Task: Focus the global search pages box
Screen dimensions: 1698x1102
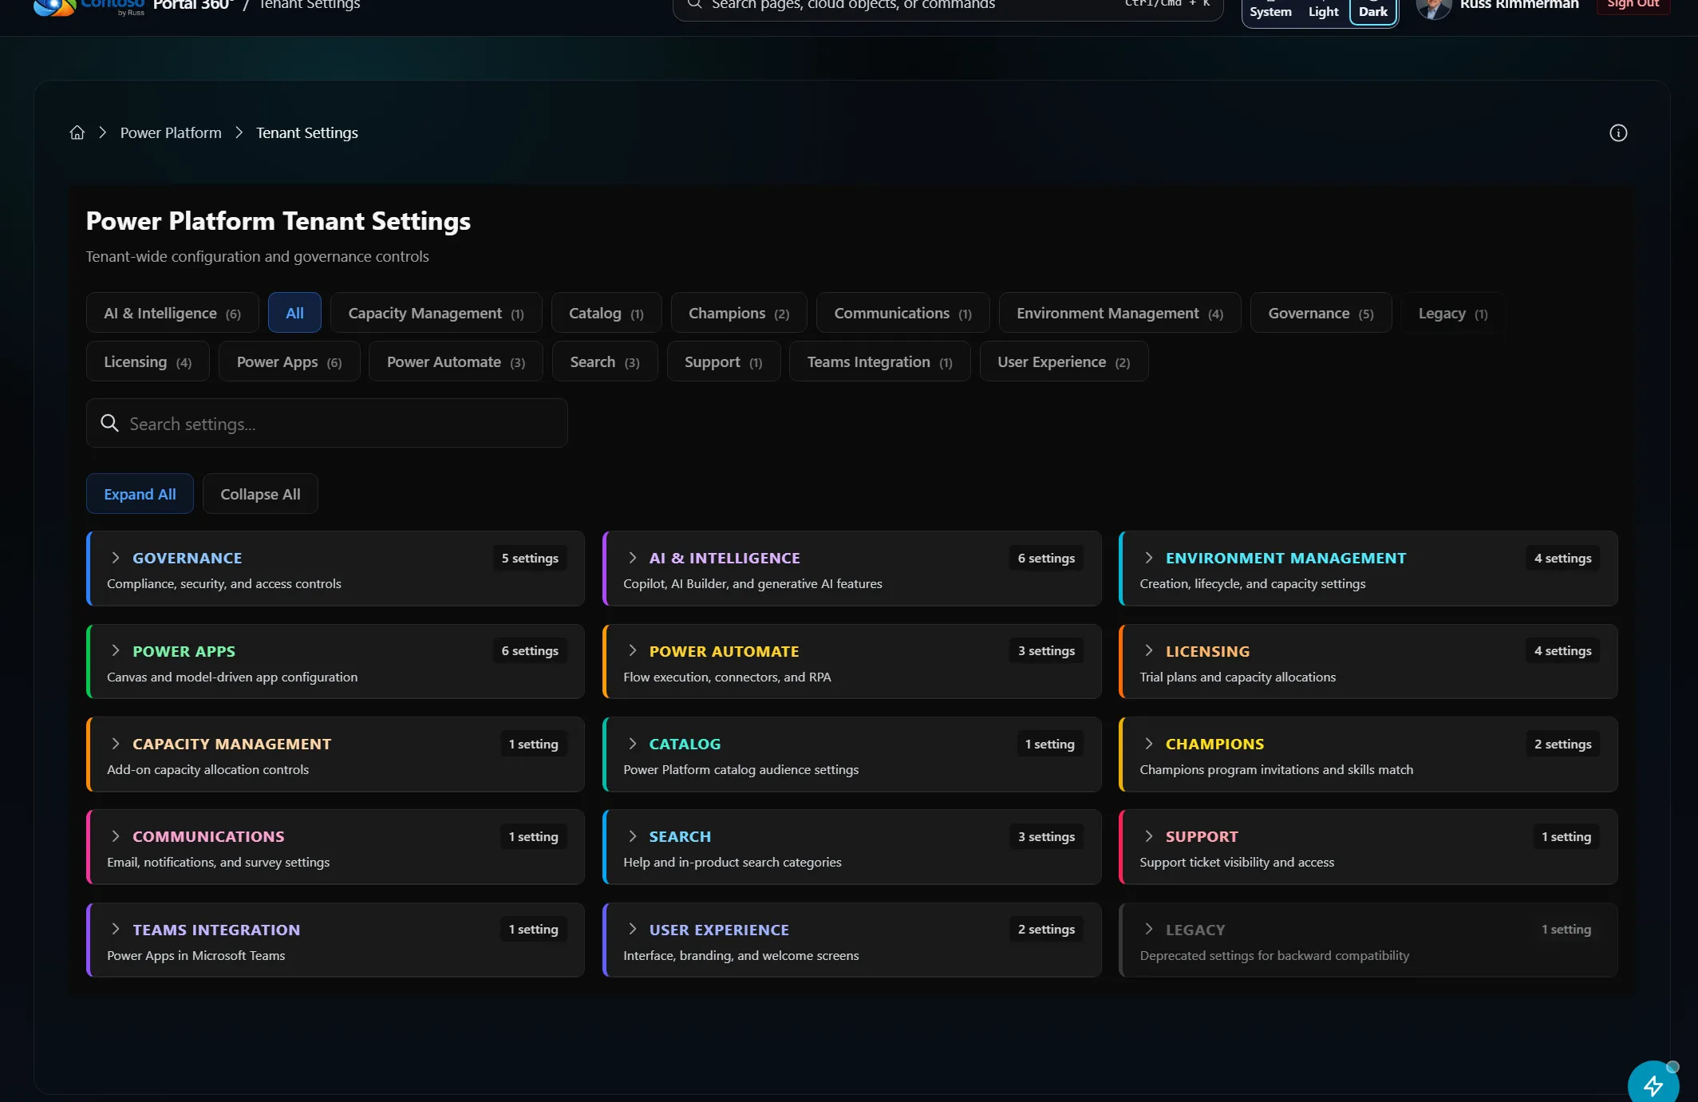Action: [947, 6]
